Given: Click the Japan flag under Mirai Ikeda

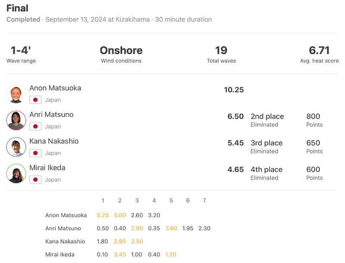Looking at the screenshot, I should point(35,179).
